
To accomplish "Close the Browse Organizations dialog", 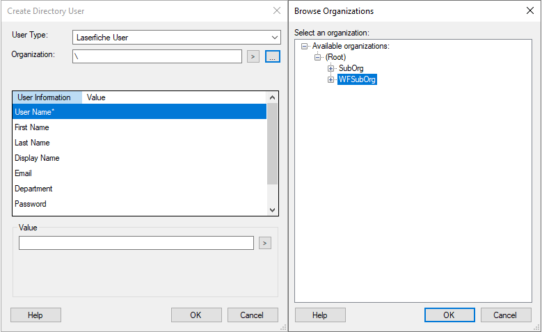I will 530,11.
